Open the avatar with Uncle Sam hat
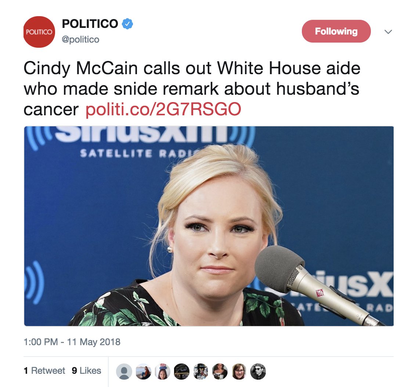Screen dimensions: 412x387 [x=162, y=372]
